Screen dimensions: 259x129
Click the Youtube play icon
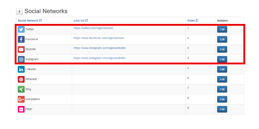pyautogui.click(x=21, y=49)
